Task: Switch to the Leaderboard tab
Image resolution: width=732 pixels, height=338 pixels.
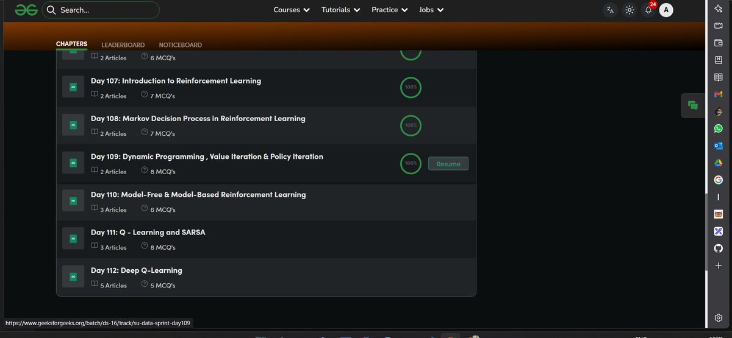Action: coord(123,45)
